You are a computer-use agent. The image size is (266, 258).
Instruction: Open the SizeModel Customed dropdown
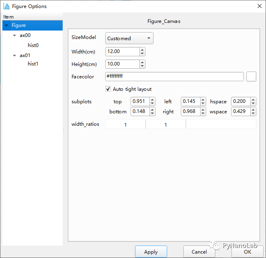click(x=129, y=38)
